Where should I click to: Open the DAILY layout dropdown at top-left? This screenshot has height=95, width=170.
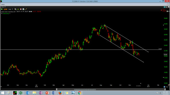(3, 7)
